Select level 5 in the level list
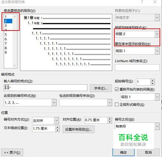This screenshot has width=162, height=157. click(8, 34)
